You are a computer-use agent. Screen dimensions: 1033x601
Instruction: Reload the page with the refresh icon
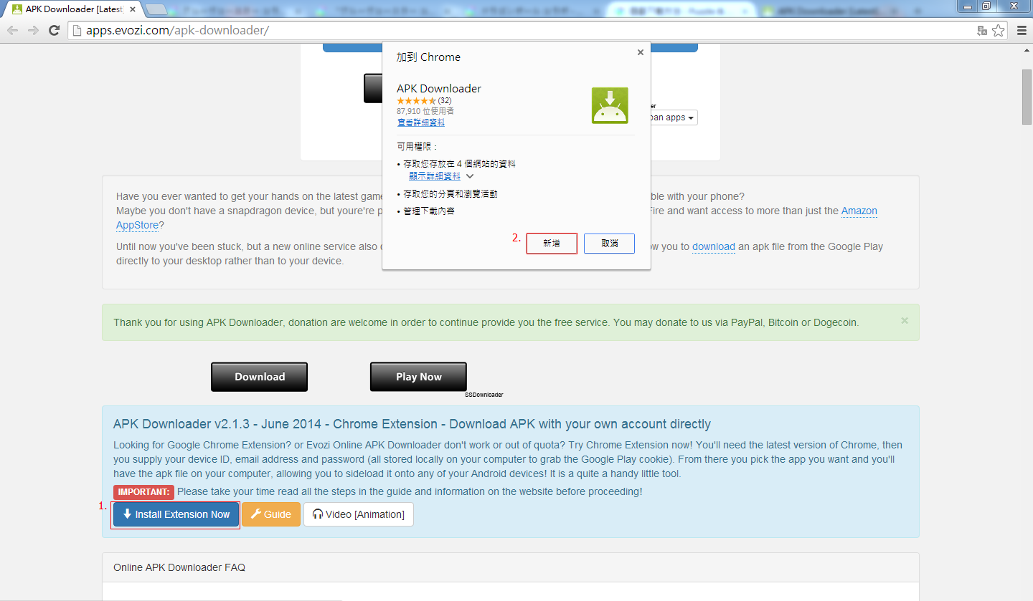pos(54,30)
